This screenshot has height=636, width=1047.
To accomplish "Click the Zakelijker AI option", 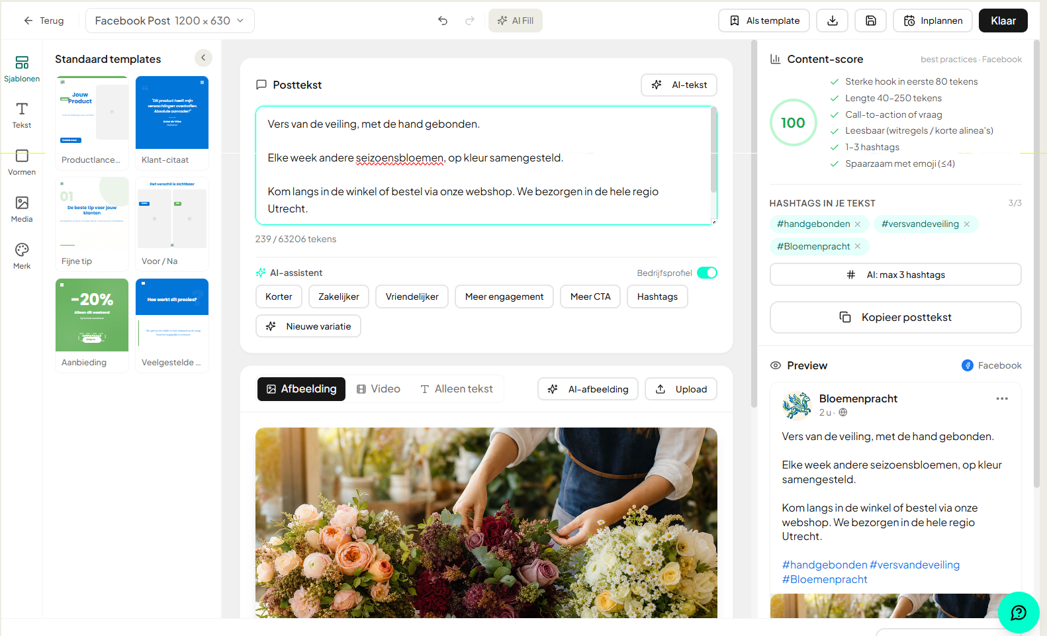I will tap(339, 296).
